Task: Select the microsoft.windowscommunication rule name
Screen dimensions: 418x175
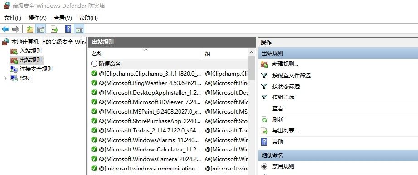Action: (x=150, y=168)
